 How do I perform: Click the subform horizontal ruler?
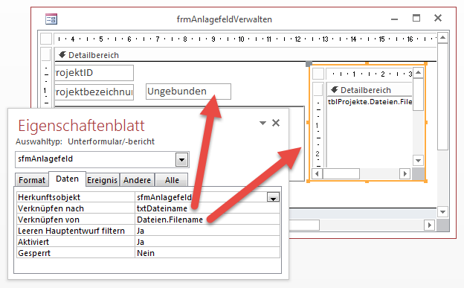pyautogui.click(x=370, y=74)
